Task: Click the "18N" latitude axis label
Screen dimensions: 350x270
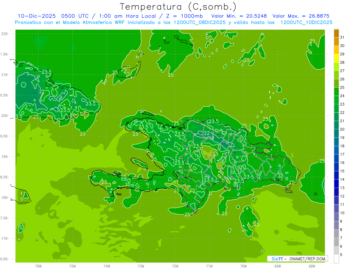Action: click(5, 197)
